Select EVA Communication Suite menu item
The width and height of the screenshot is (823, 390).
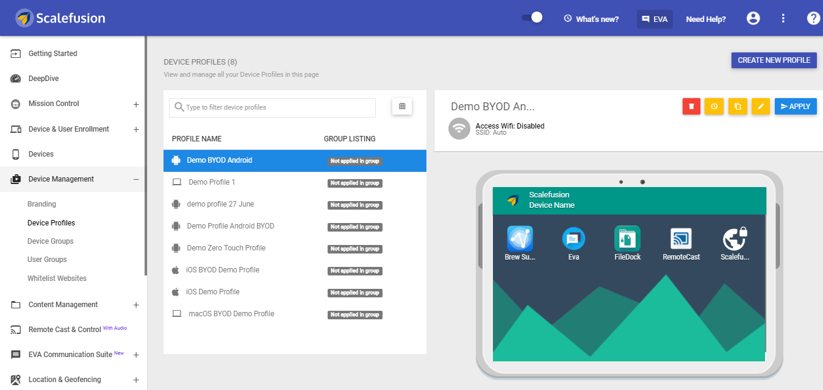point(70,355)
